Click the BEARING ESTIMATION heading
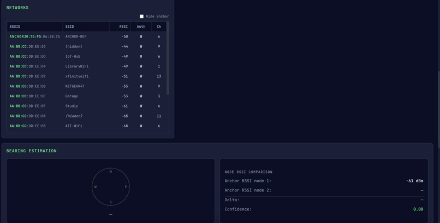The image size is (440, 223). click(32, 151)
